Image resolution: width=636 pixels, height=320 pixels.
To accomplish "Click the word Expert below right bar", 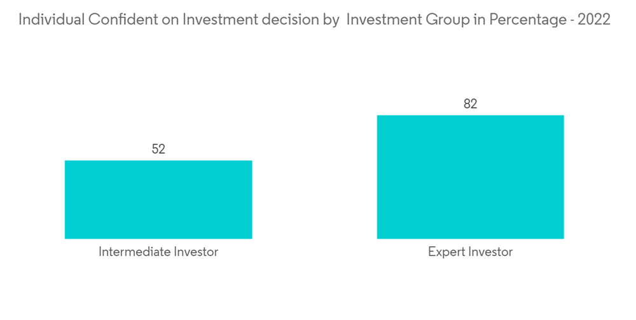I will point(446,252).
